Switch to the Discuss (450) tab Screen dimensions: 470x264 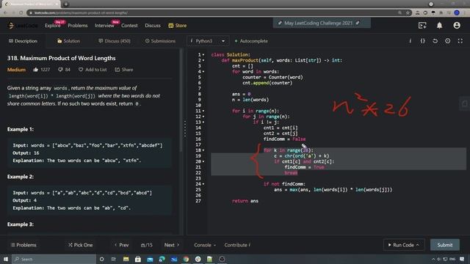pyautogui.click(x=115, y=41)
